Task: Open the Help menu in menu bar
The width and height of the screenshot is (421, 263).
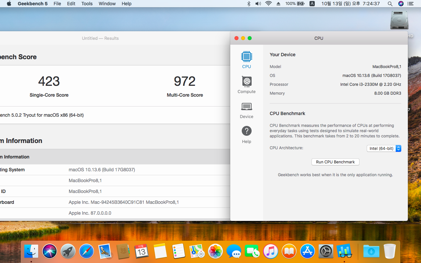Action: (127, 4)
